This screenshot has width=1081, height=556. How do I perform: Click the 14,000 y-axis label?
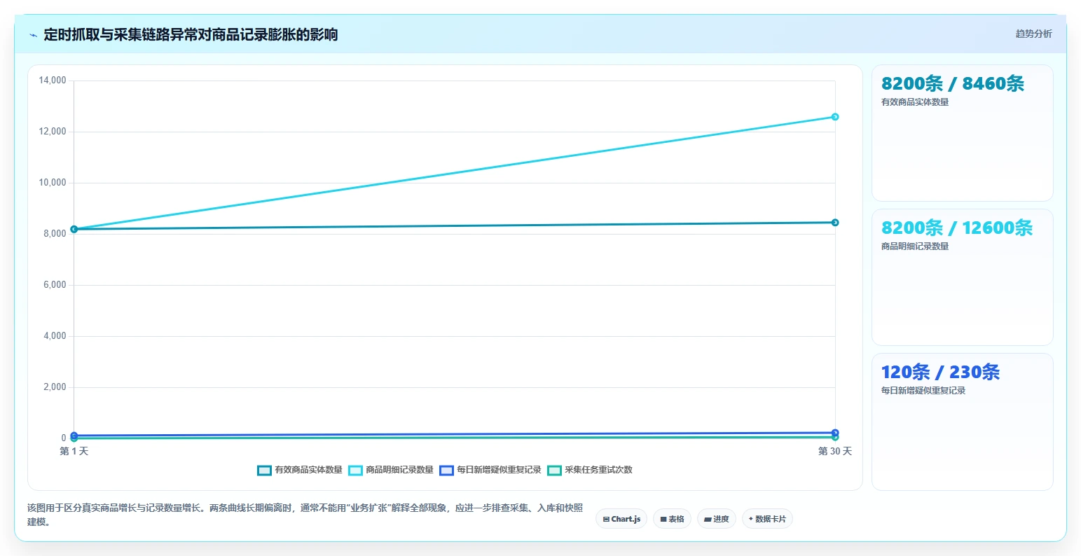[53, 81]
